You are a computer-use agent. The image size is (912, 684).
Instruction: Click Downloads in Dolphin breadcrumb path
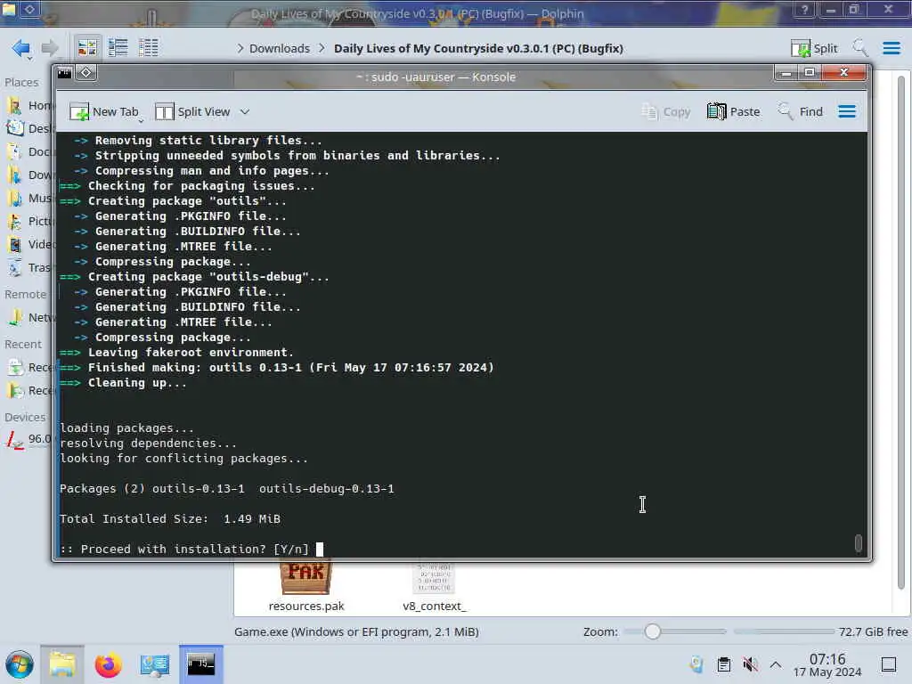279,48
